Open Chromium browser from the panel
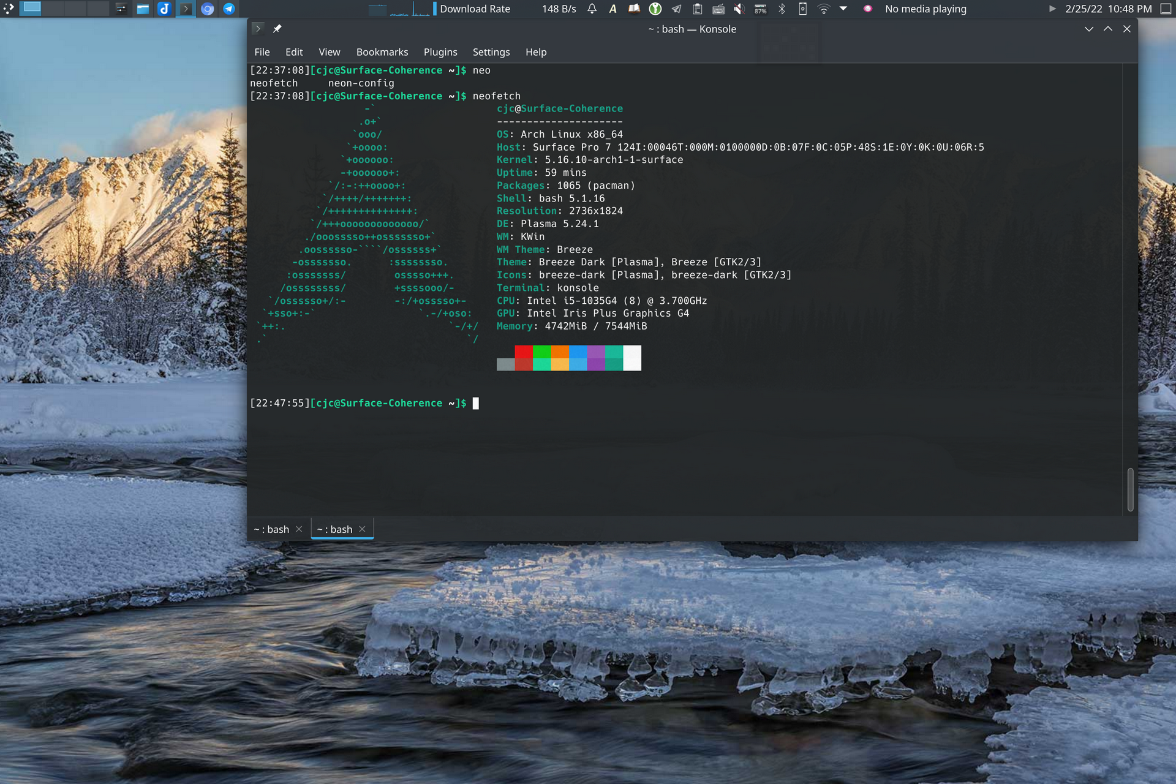Image resolution: width=1176 pixels, height=784 pixels. point(207,9)
